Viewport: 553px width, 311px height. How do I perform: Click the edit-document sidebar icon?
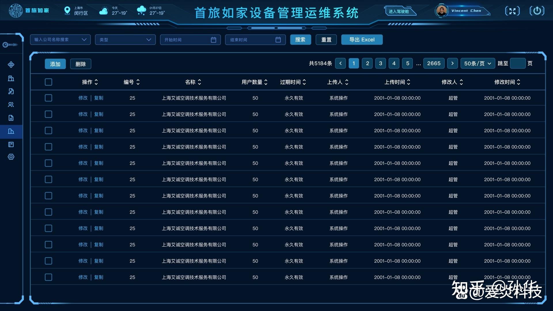pyautogui.click(x=11, y=91)
